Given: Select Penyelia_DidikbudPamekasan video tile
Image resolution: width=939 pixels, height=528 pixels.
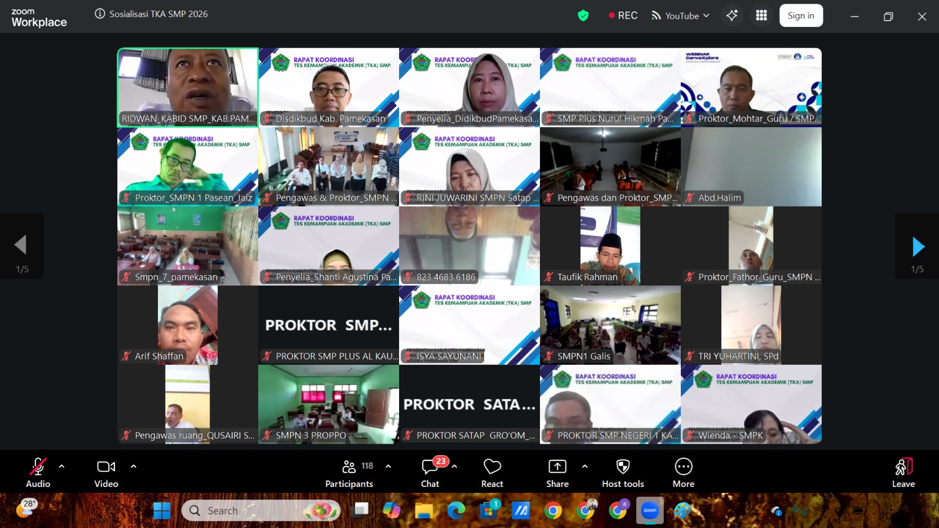Looking at the screenshot, I should tap(469, 87).
